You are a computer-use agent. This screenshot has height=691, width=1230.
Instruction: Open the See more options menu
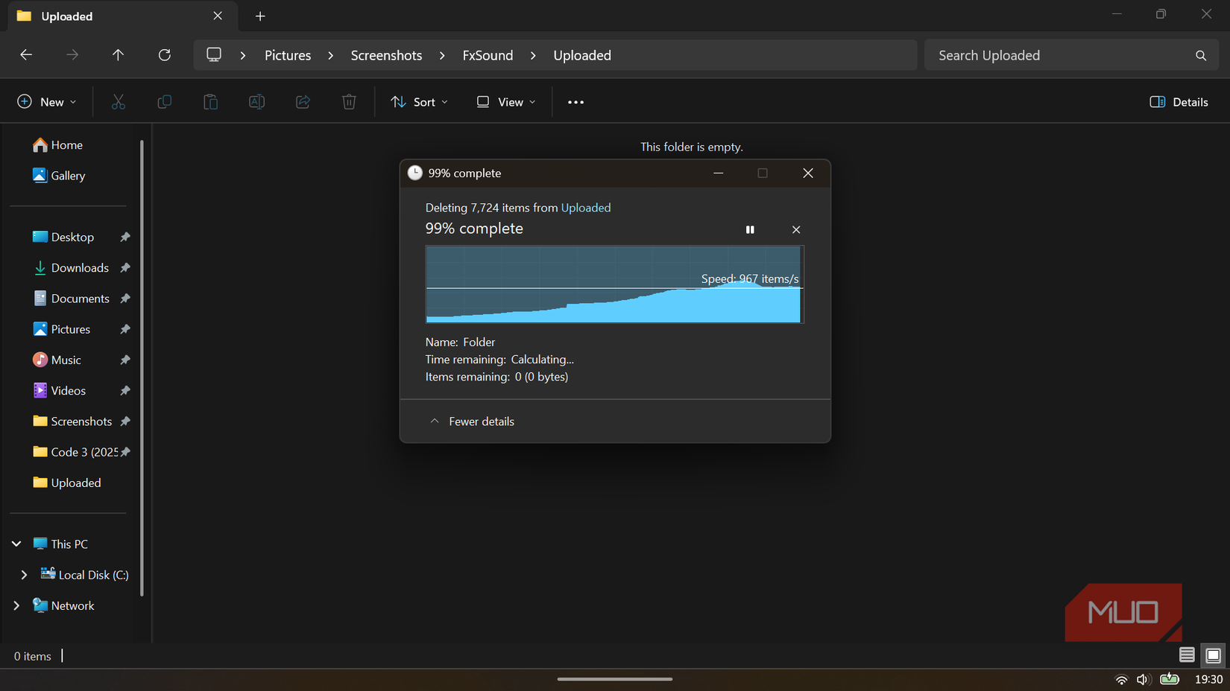point(576,102)
